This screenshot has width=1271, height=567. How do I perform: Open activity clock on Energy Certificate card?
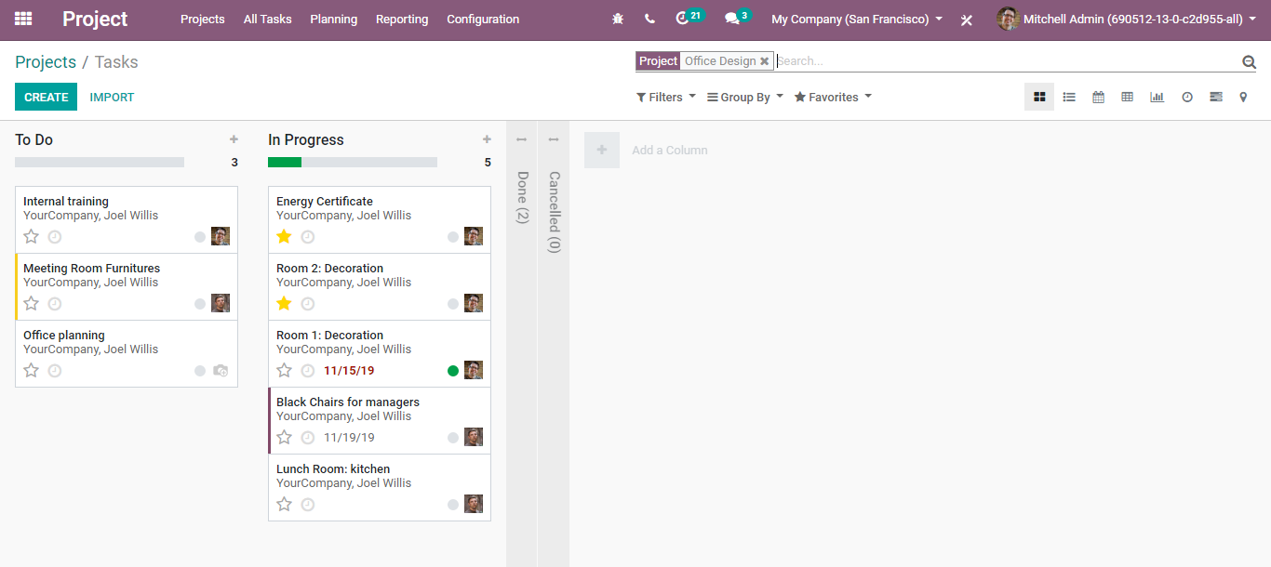(308, 237)
